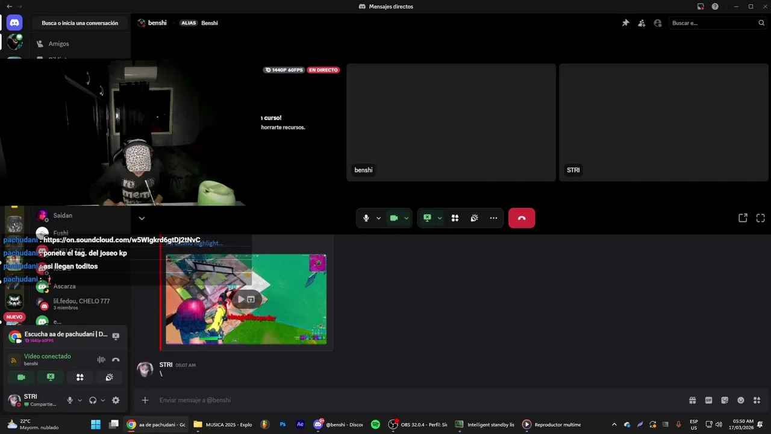The image size is (771, 434).
Task: Open emoji picker in message bar
Action: (740, 400)
